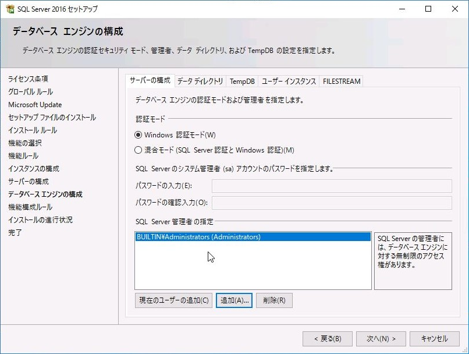Click 機能構成ルール step in sidebar
This screenshot has width=469, height=354.
point(30,207)
